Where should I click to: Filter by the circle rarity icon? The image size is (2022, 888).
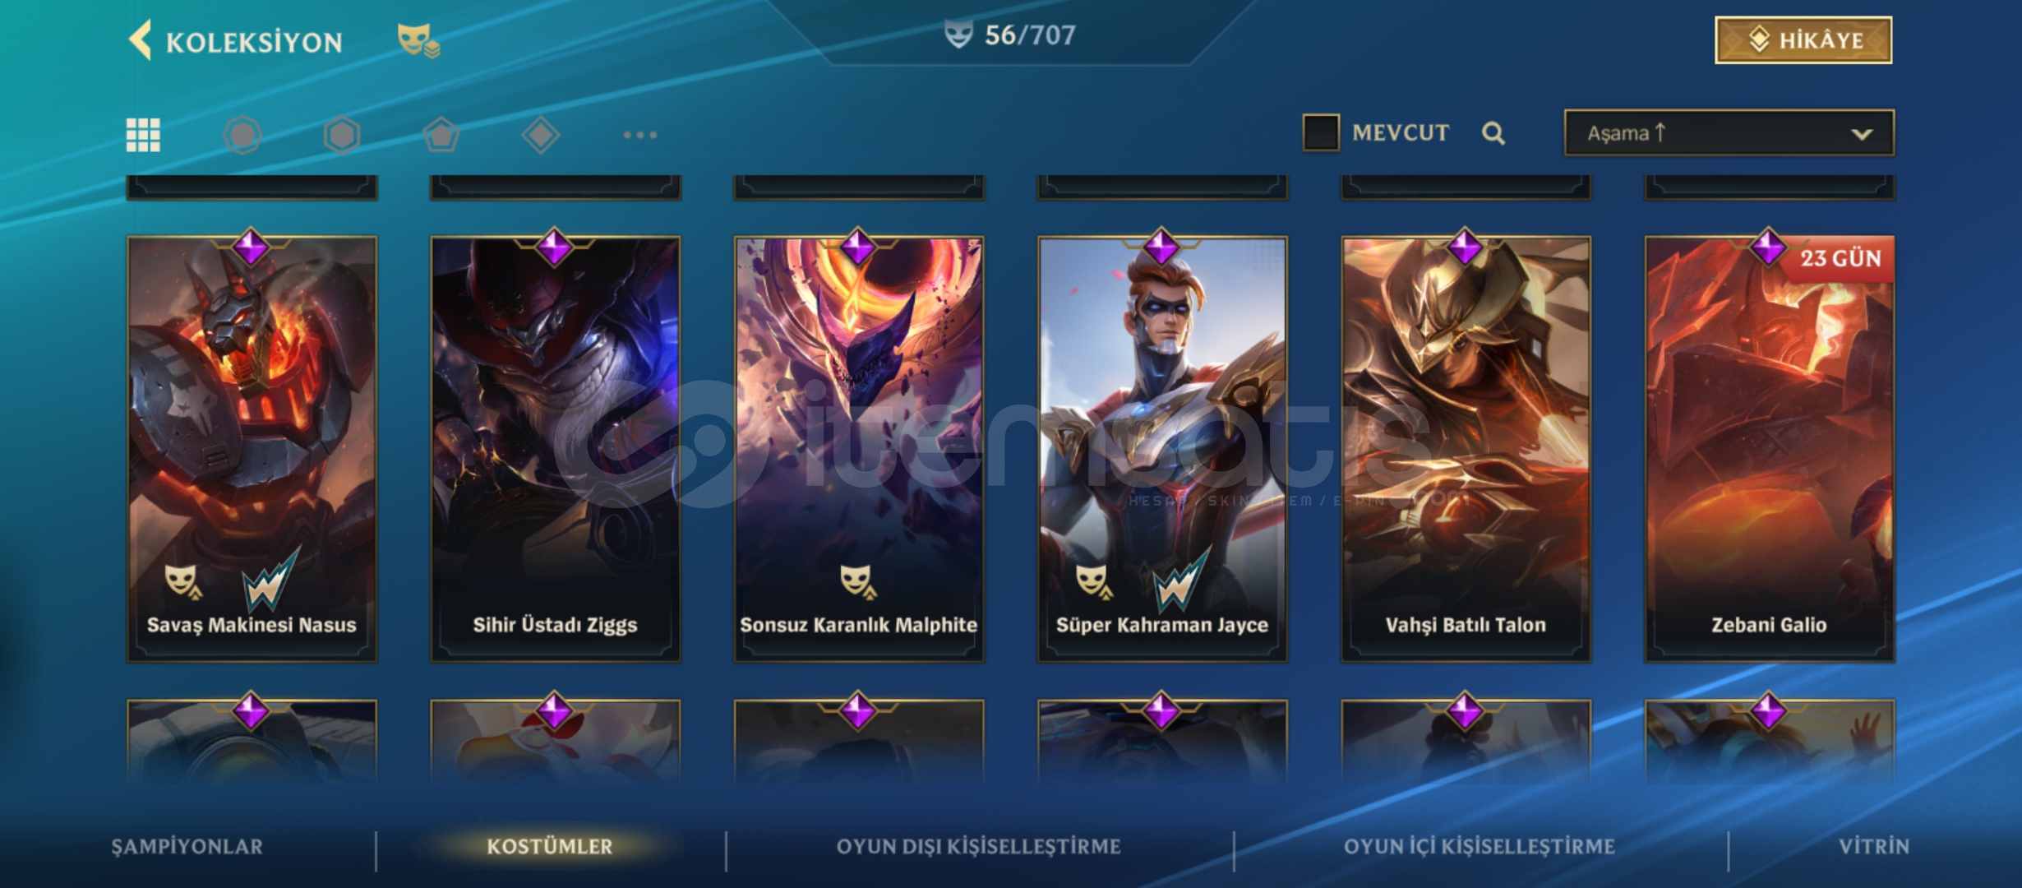[242, 135]
